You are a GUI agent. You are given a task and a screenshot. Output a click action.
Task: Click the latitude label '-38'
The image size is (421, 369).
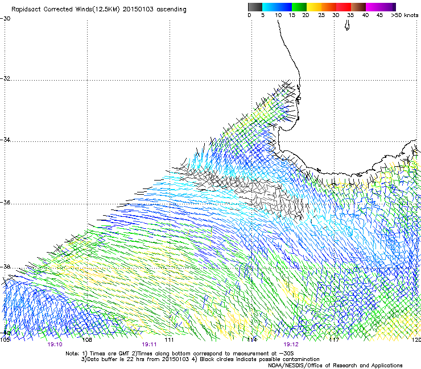pyautogui.click(x=5, y=267)
